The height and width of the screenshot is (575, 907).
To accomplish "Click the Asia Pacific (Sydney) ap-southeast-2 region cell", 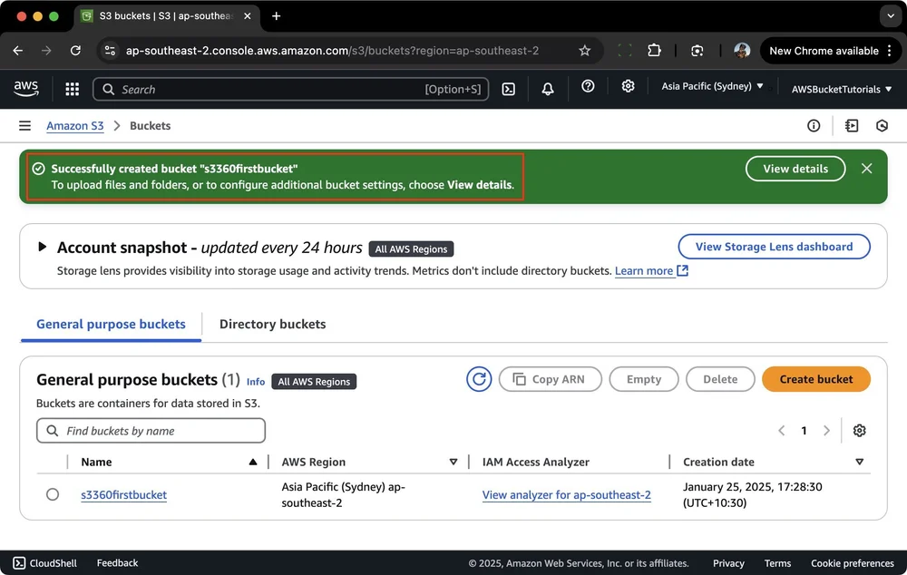I will point(343,494).
